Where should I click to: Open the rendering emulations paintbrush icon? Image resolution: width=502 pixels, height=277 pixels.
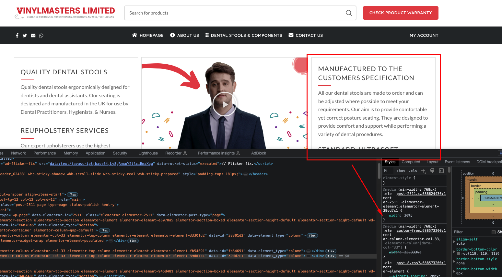point(432,171)
